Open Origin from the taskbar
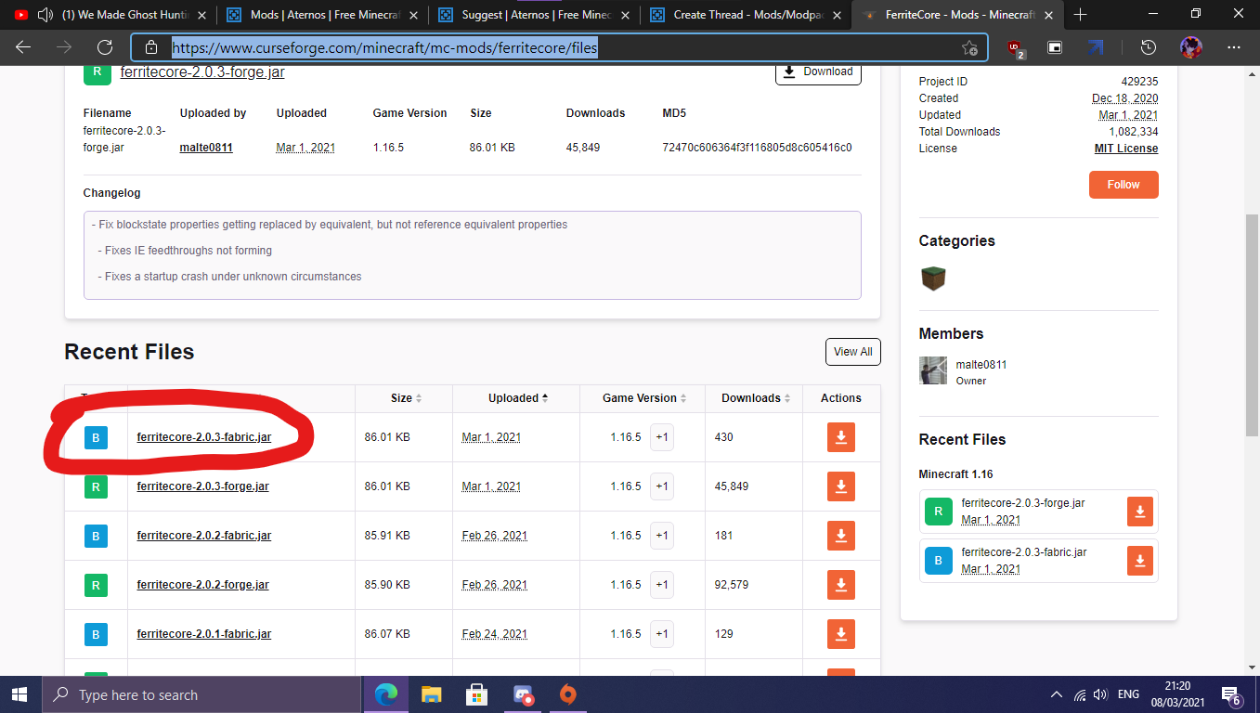Image resolution: width=1260 pixels, height=713 pixels. [568, 694]
